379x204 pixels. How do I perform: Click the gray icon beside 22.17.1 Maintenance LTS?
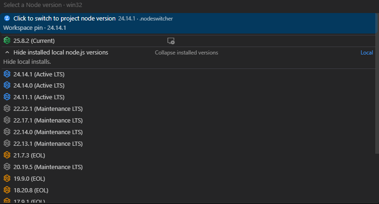tap(7, 120)
